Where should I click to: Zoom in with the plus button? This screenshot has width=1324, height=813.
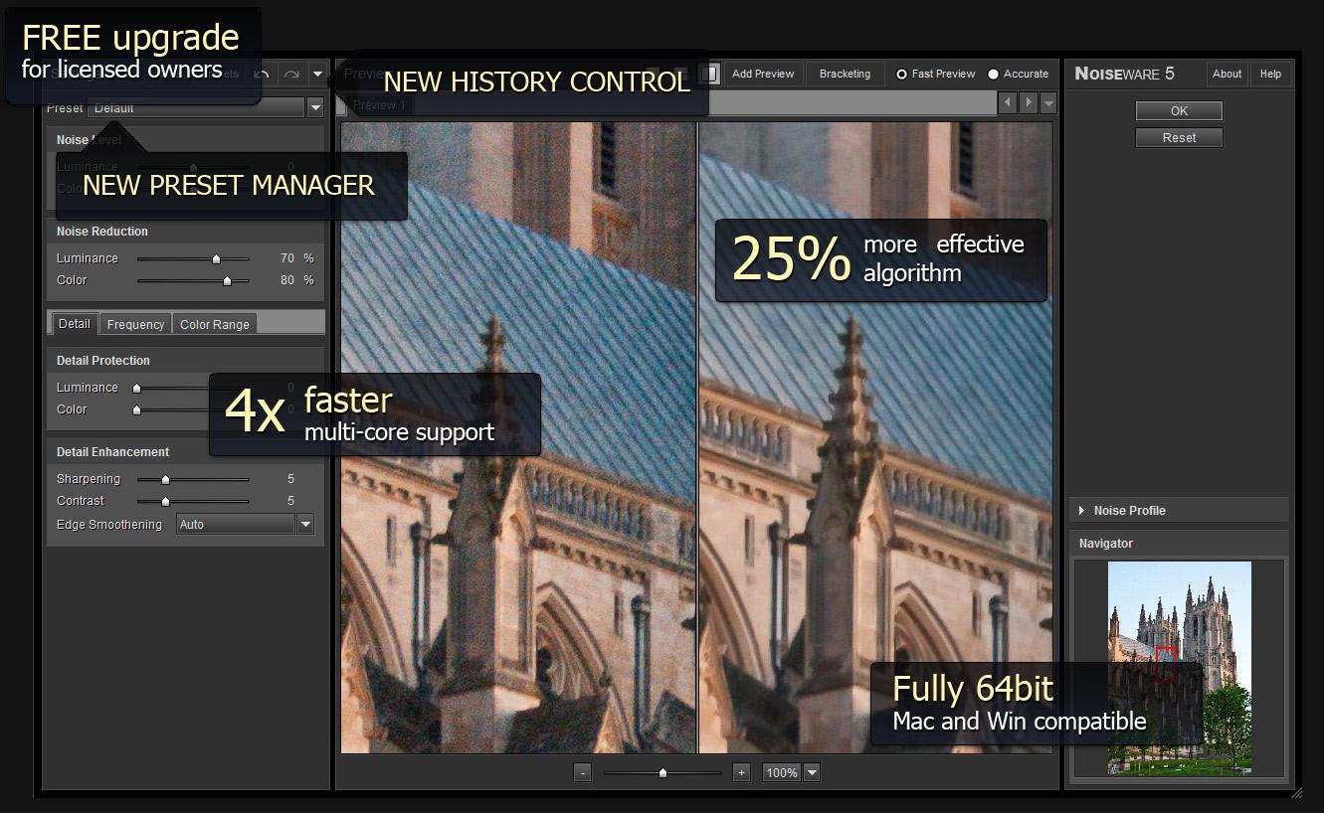(740, 772)
